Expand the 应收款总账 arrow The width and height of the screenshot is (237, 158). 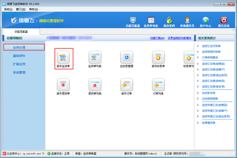pos(198,93)
